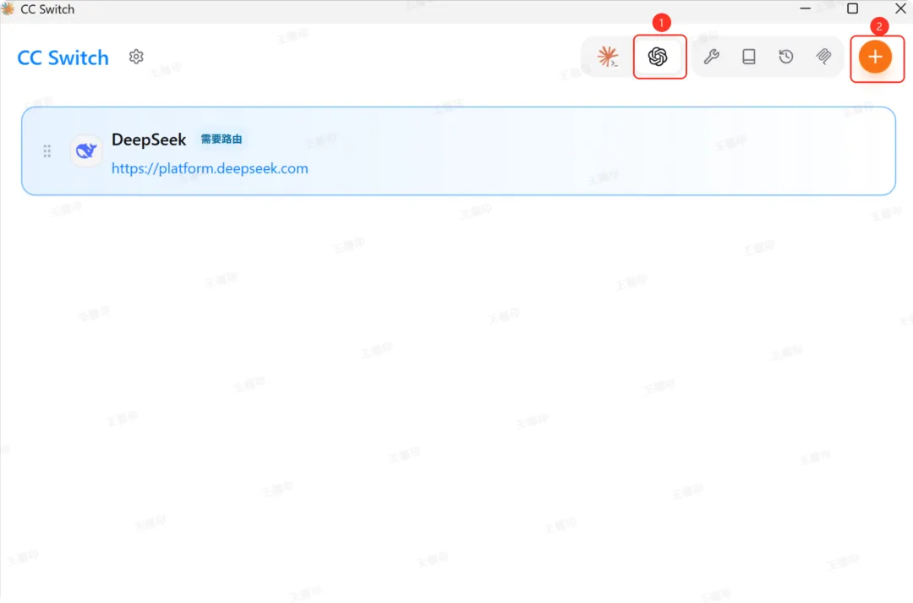Grab the DeepSeek card drag handle

(x=47, y=151)
